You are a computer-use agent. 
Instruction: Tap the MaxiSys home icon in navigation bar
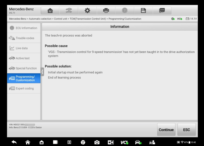(x=42, y=142)
